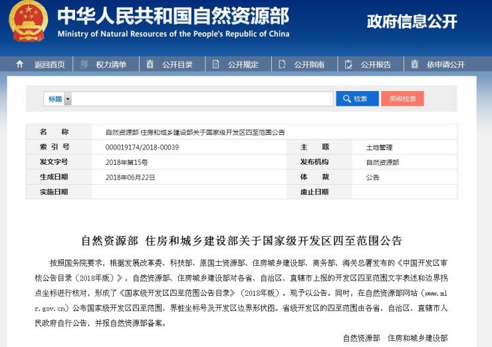Click the orange 高级检索 button
492x347 pixels.
[402, 99]
